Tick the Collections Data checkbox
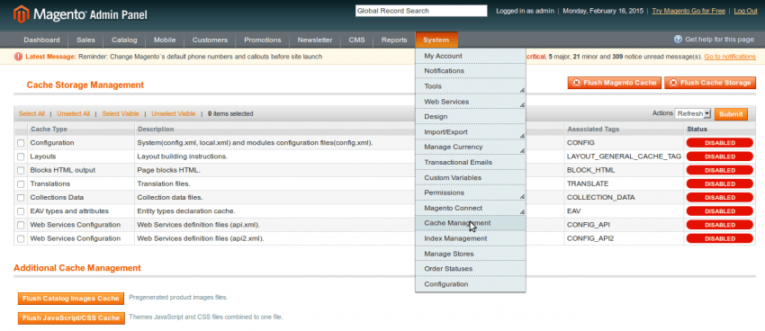 click(21, 198)
